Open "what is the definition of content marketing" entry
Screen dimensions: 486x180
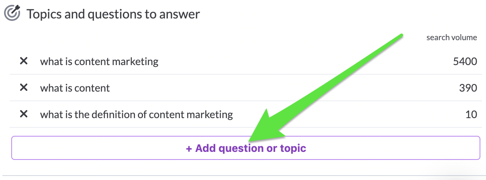(x=137, y=115)
